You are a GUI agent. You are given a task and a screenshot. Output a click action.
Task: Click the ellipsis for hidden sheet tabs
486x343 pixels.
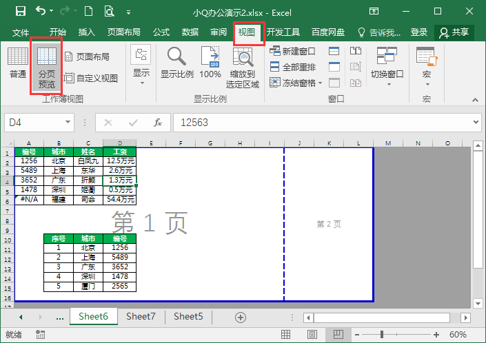point(60,318)
